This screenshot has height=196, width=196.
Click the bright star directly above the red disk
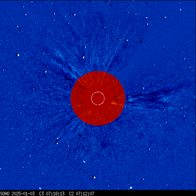(83, 57)
